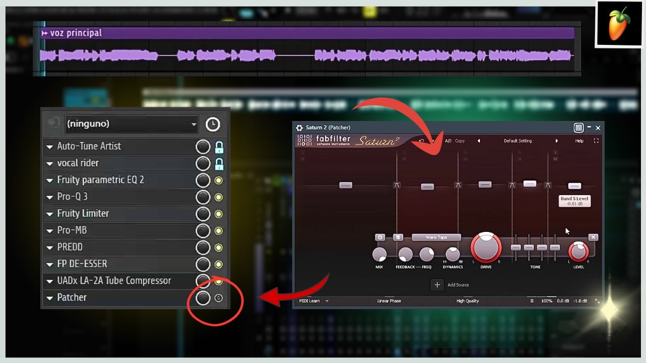Click the Saturn 2 undo arrow
The width and height of the screenshot is (646, 363).
click(x=421, y=141)
